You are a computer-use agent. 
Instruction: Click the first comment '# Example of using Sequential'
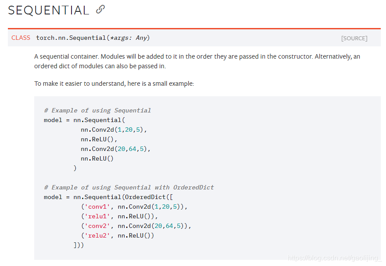pyautogui.click(x=97, y=111)
